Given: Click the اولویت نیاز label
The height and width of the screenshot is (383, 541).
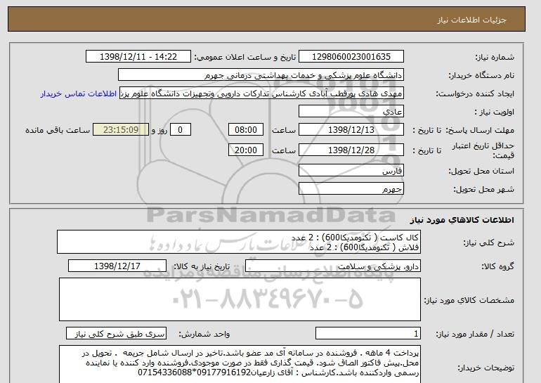Looking at the screenshot, I should [x=494, y=112].
